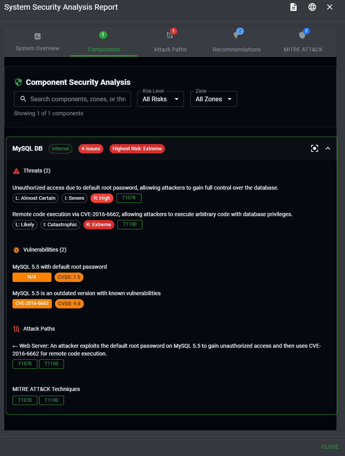This screenshot has width=345, height=456.
Task: Open the MITRE ATT&CK tab
Action: pos(303,42)
